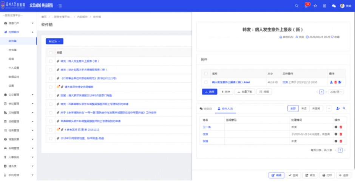Click the WeChat icon in header
The image size is (355, 182).
(334, 6)
